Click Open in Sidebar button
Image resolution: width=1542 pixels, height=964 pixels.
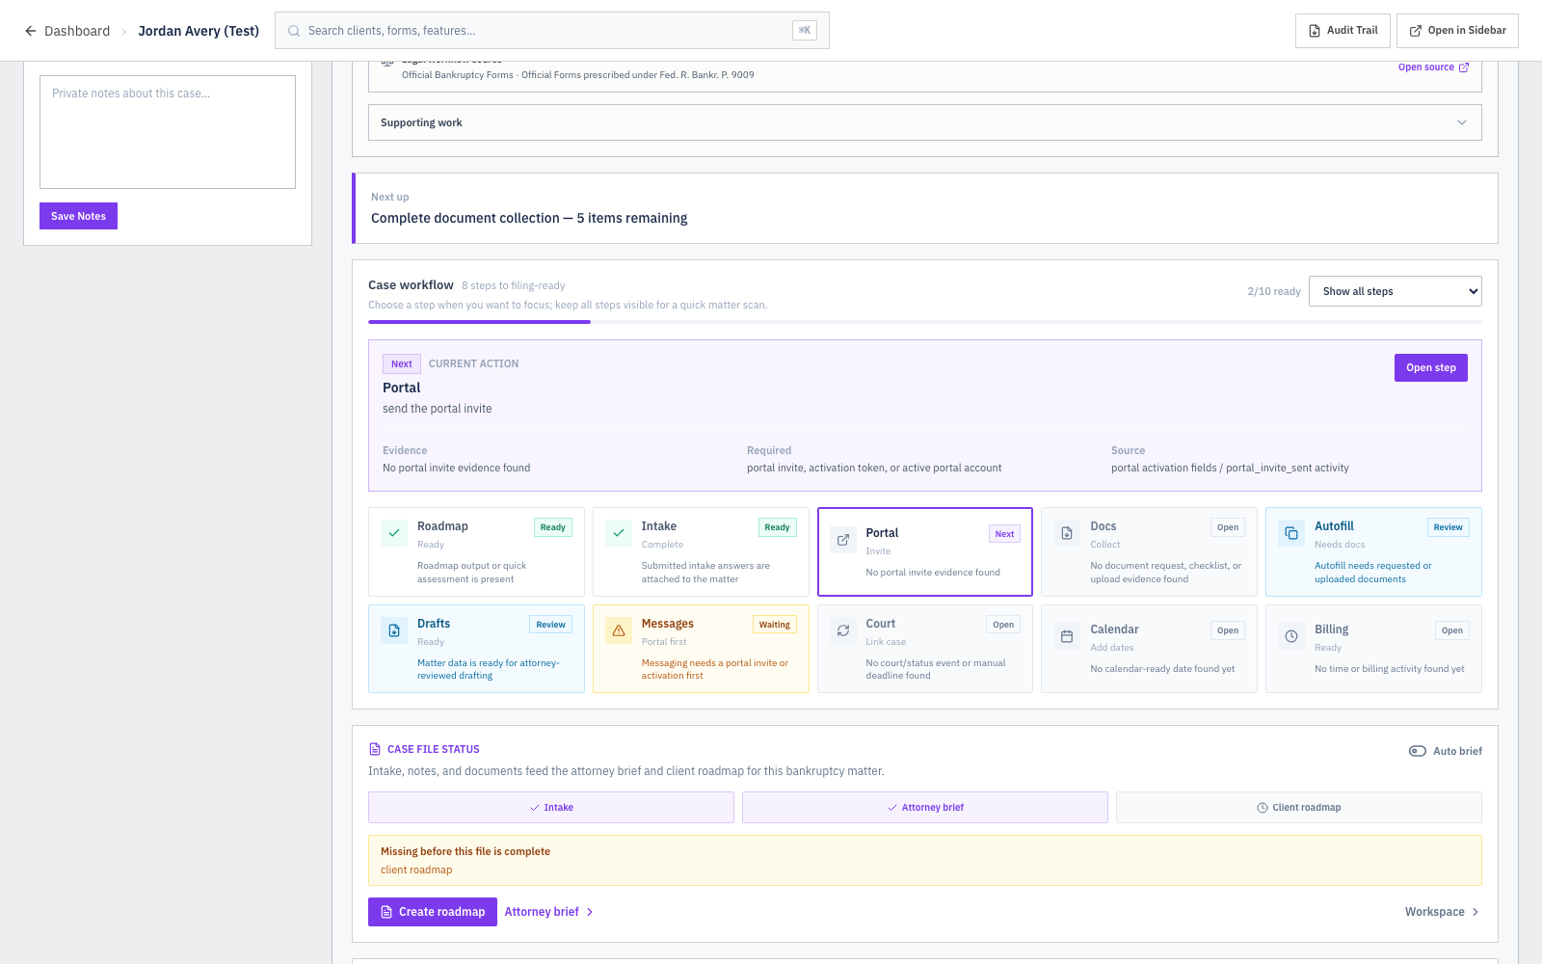click(1457, 31)
